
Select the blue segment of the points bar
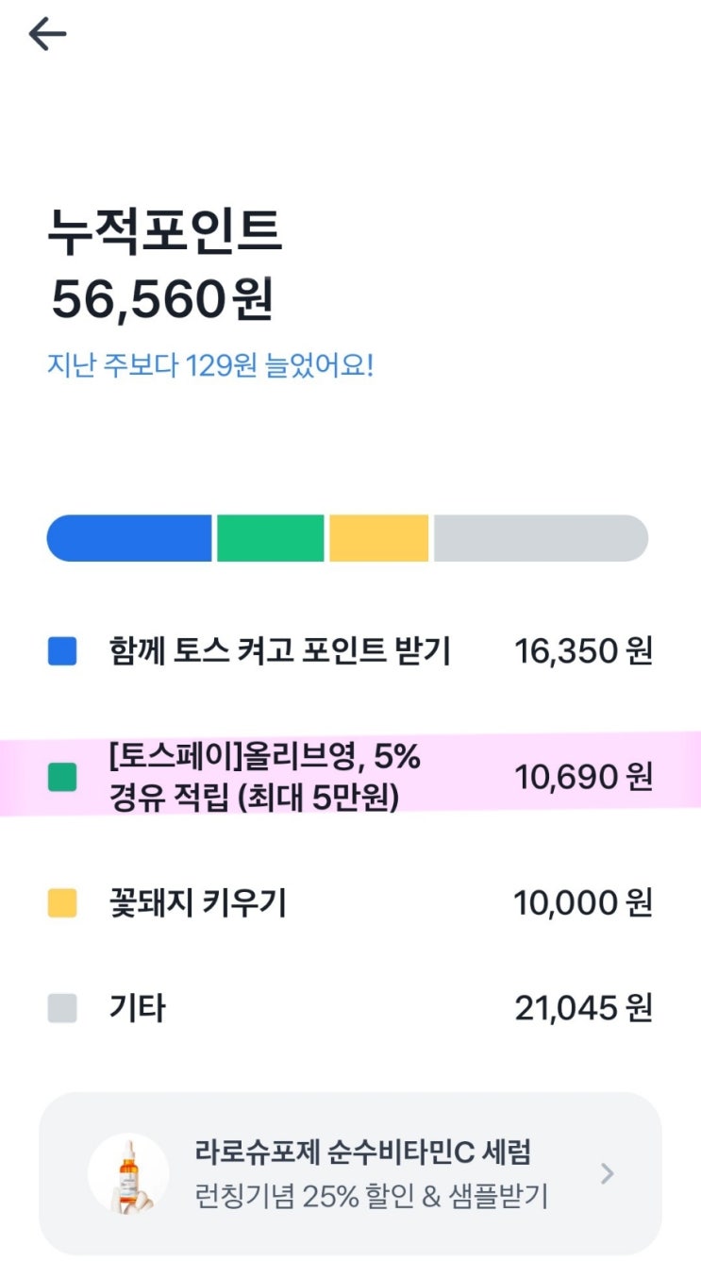coord(130,538)
